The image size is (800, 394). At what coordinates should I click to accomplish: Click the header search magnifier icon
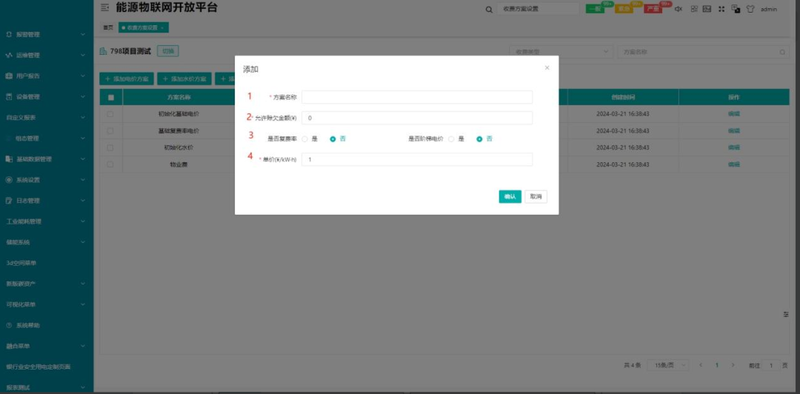pos(489,9)
